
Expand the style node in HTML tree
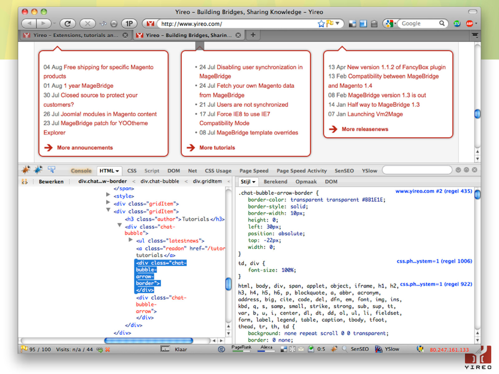point(108,194)
